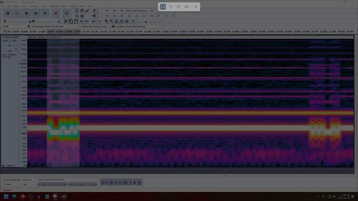The width and height of the screenshot is (358, 201).
Task: Open the Transport menu
Action: (x=34, y=6)
